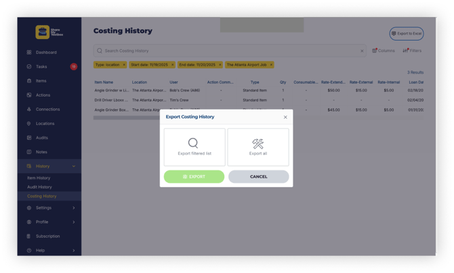
Task: Collapse the History menu section
Action: (x=73, y=166)
